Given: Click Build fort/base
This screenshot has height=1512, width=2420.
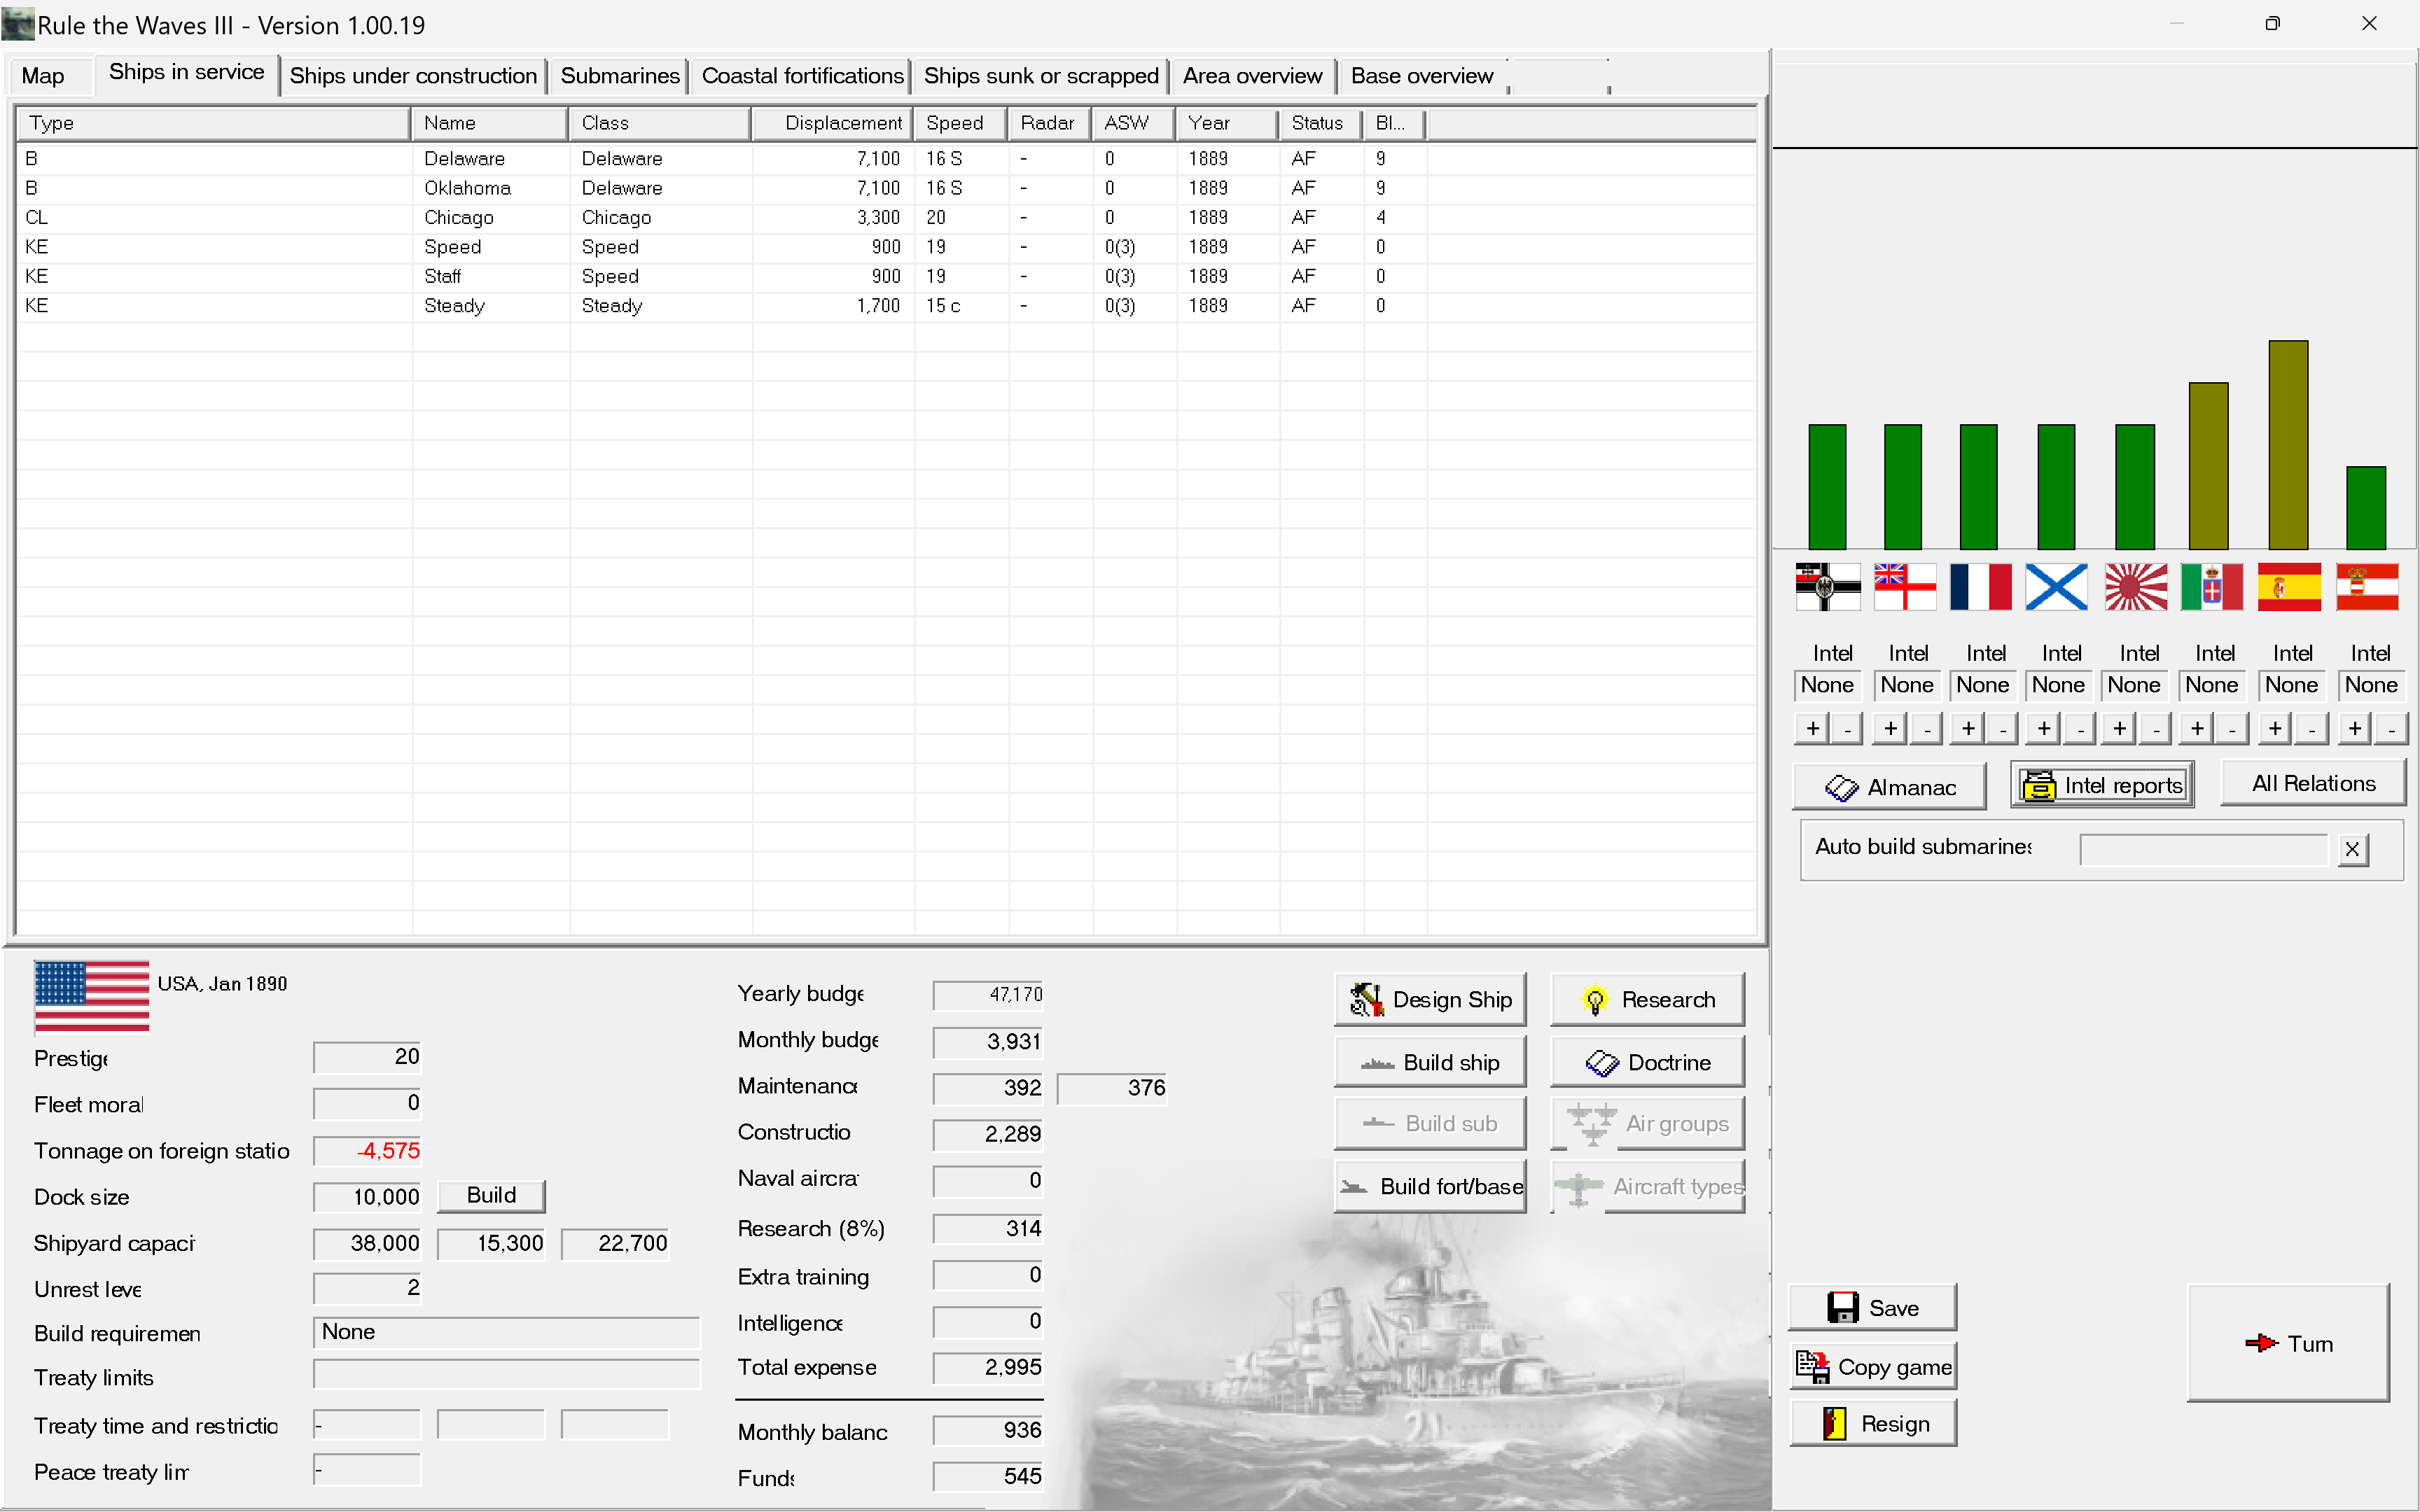Looking at the screenshot, I should click(x=1430, y=1186).
